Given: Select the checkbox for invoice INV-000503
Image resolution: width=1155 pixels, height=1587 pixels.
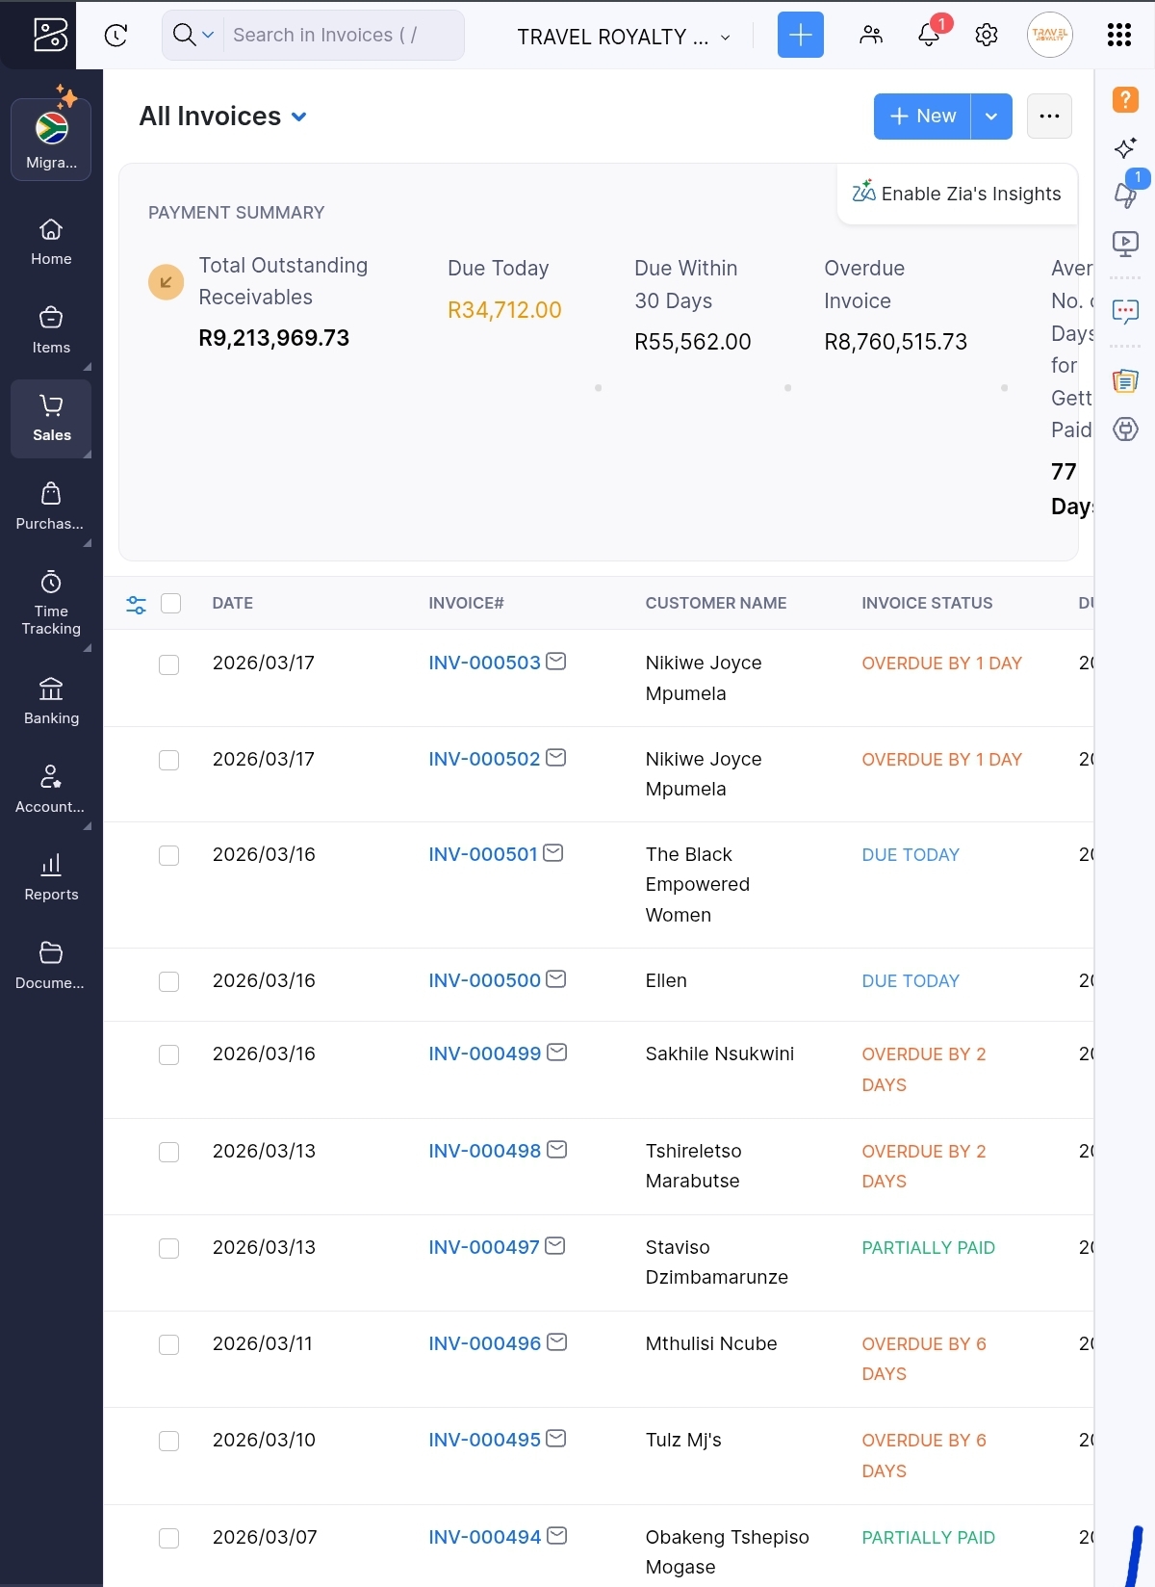Looking at the screenshot, I should pos(169,664).
